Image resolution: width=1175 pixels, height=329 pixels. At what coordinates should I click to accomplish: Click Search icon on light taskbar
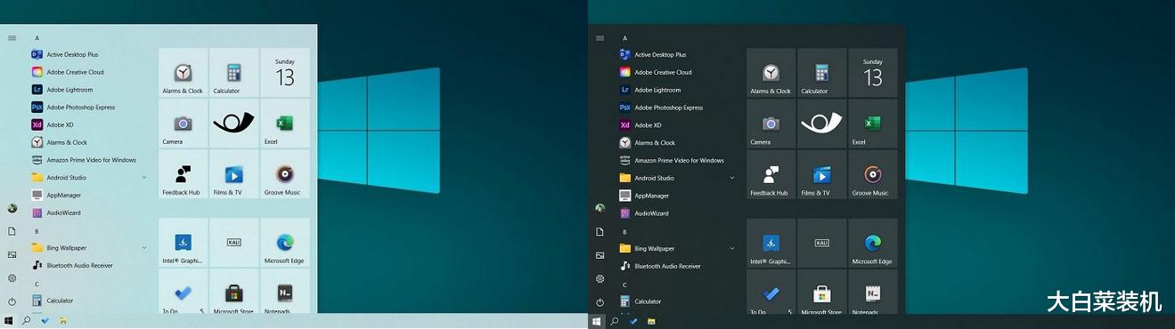[27, 320]
